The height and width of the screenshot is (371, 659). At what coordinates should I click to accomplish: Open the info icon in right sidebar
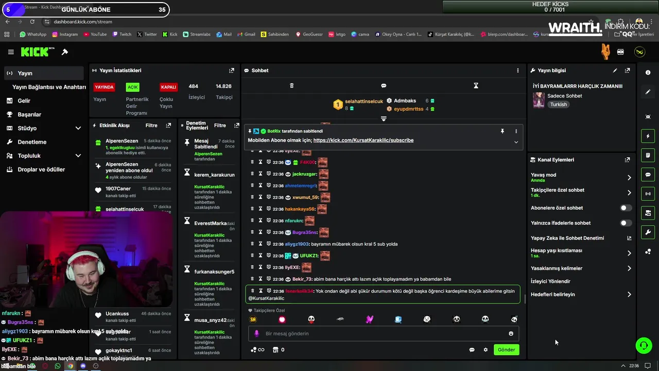coord(648,73)
